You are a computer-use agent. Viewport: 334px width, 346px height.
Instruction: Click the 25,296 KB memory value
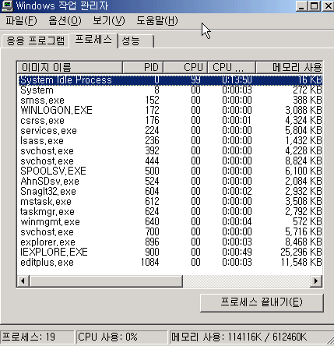click(x=301, y=252)
